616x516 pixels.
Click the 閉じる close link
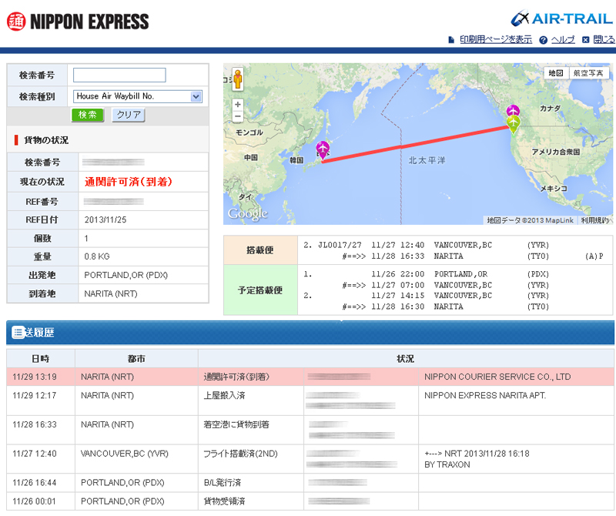pos(604,40)
